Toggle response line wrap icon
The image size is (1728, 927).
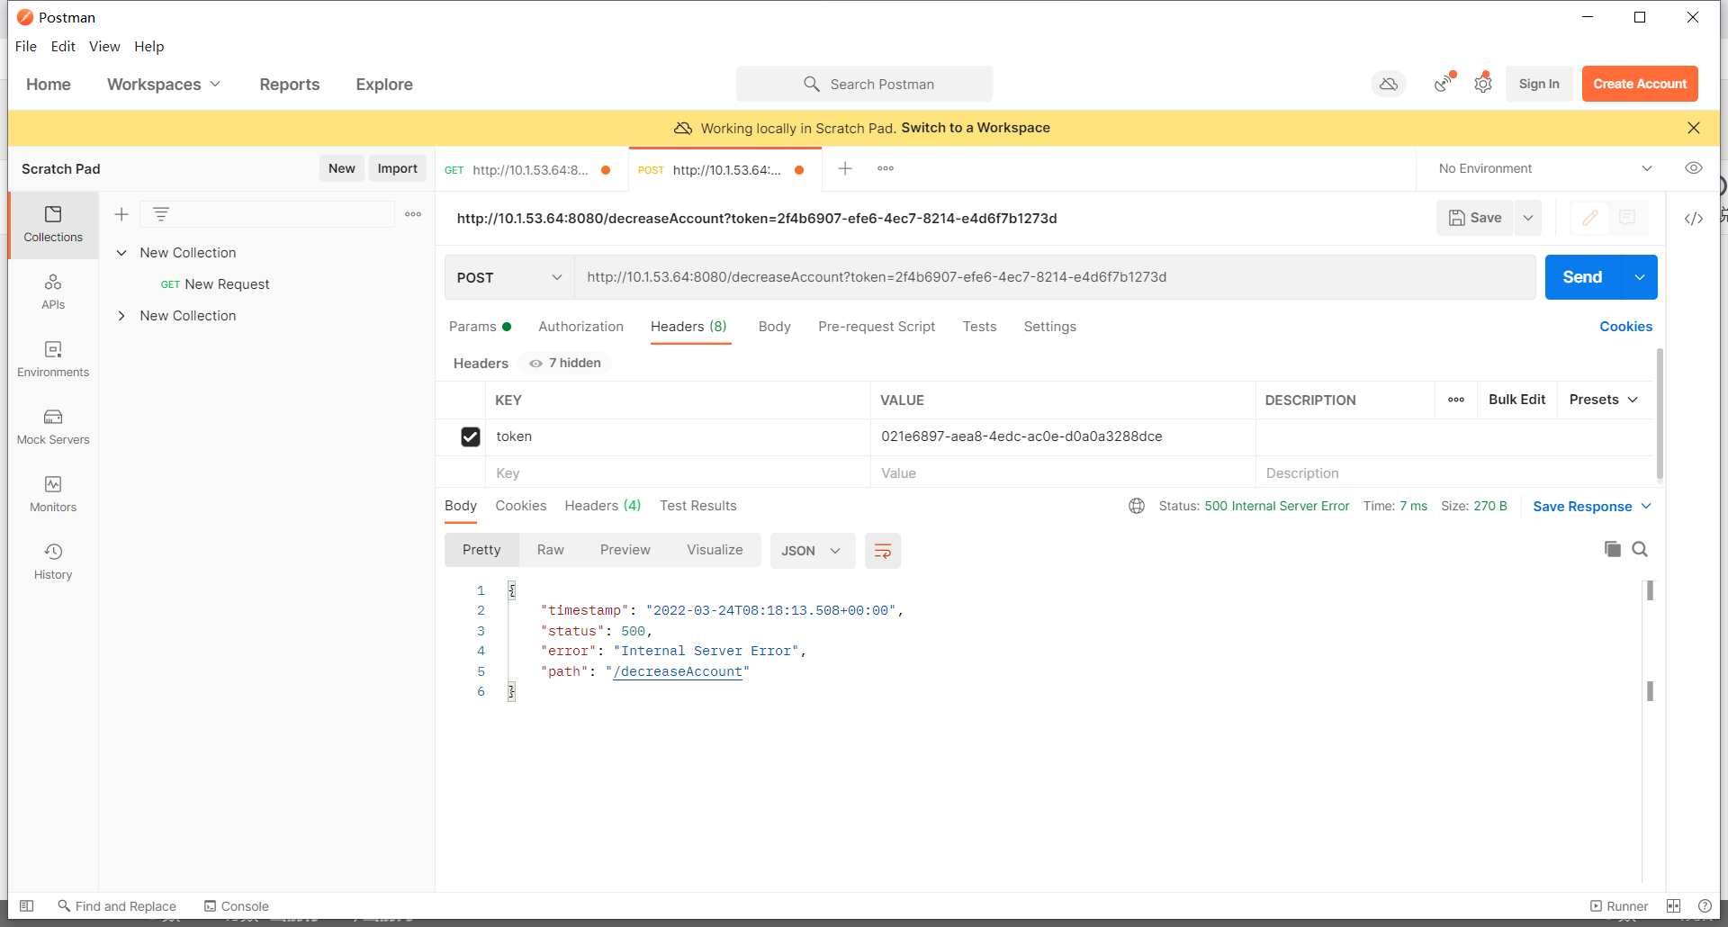tap(883, 551)
